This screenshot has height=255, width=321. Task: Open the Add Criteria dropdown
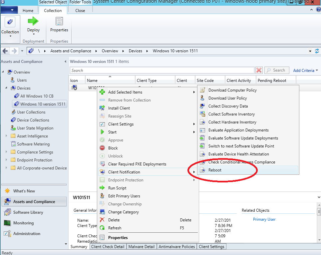coord(305,70)
